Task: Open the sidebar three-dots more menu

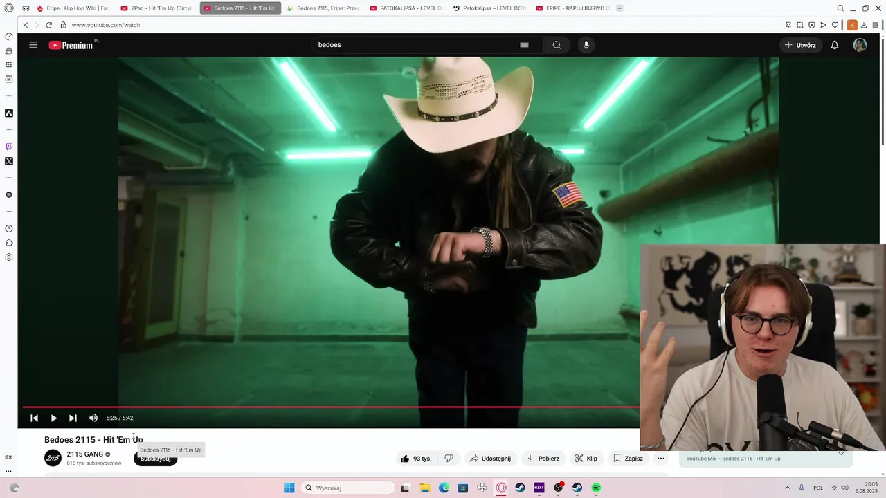Action: 9,471
